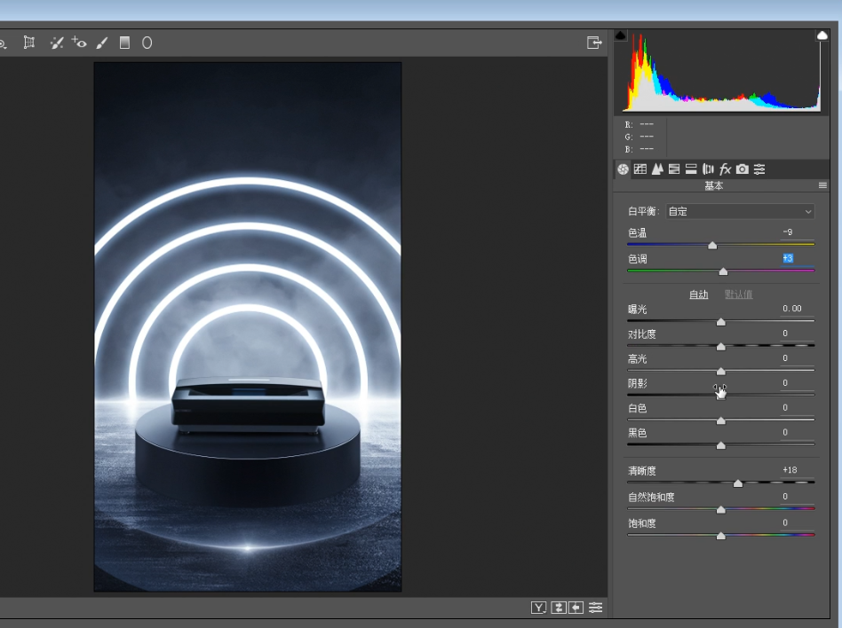This screenshot has height=628, width=842.
Task: Swap before and after settings
Action: (x=558, y=608)
